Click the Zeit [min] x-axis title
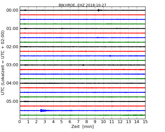This screenshot has width=165, height=132. click(82, 126)
